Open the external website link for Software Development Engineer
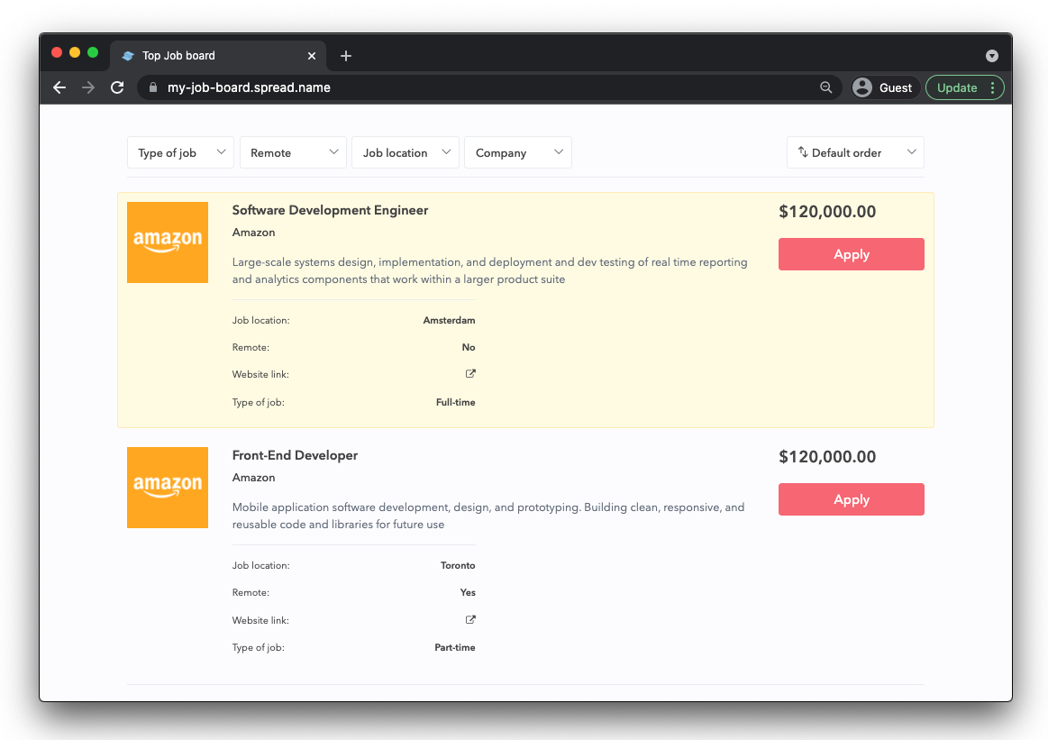This screenshot has width=1048, height=740. click(x=469, y=373)
